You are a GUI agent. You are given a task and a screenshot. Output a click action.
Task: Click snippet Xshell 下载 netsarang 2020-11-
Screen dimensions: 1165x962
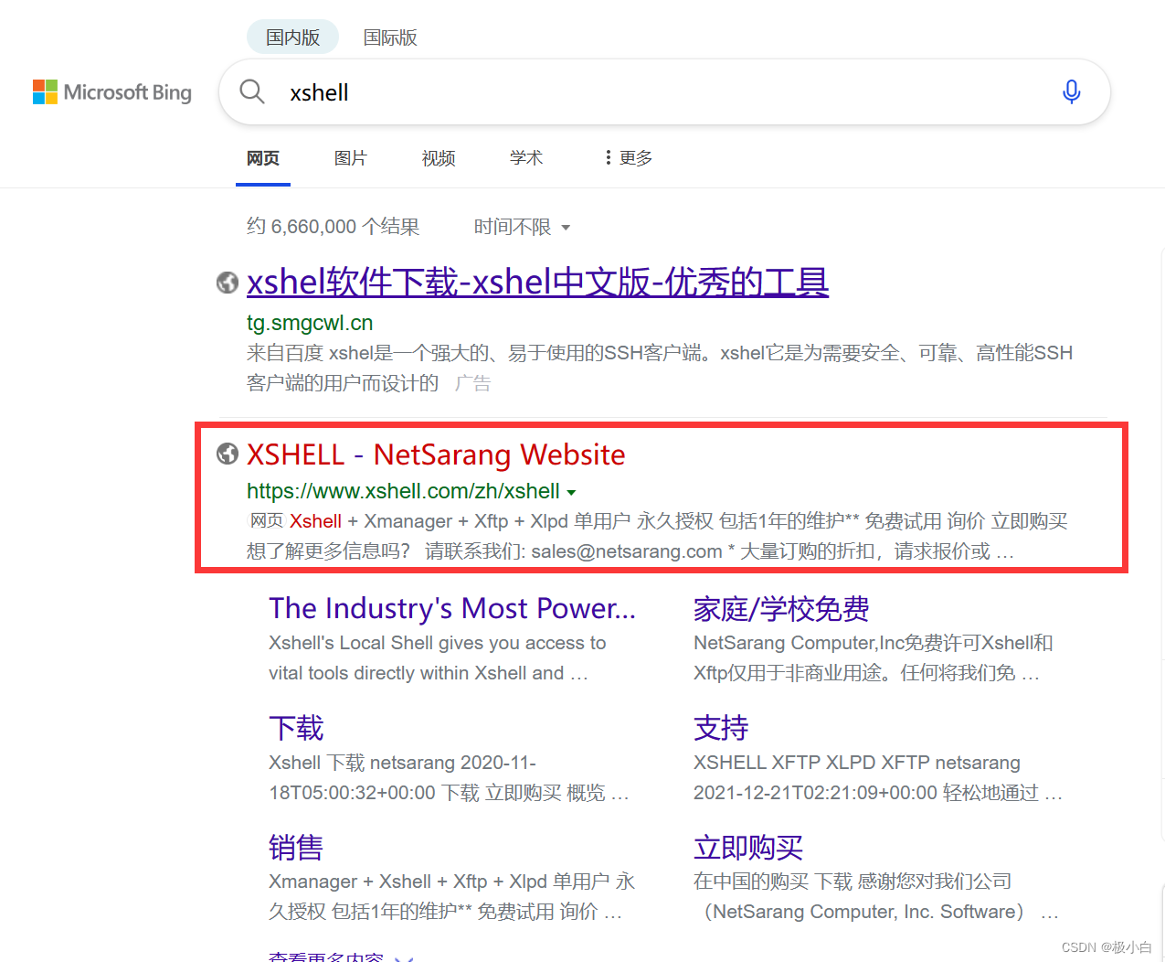click(x=449, y=777)
